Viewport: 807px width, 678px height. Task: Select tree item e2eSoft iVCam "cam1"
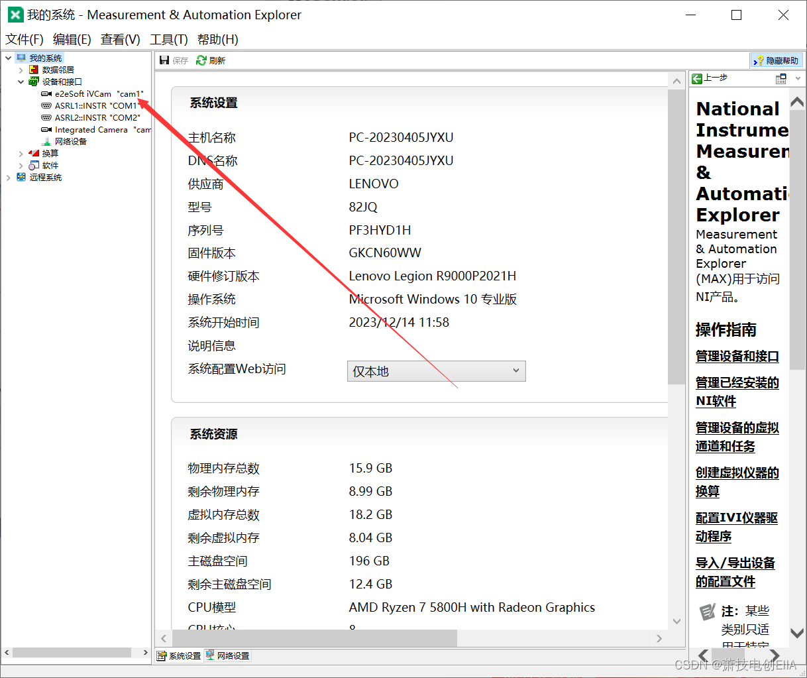tap(99, 94)
